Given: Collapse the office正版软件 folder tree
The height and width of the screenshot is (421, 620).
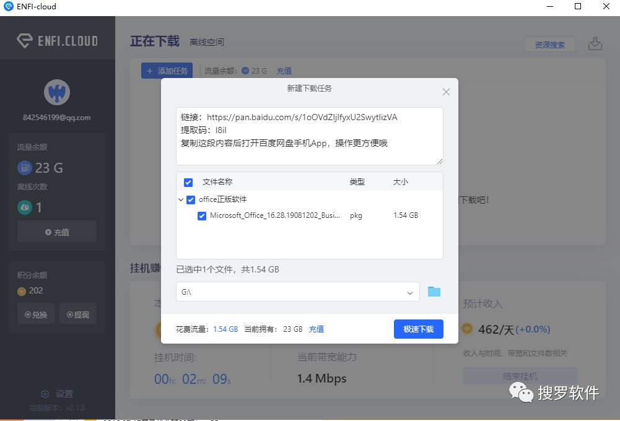Looking at the screenshot, I should (x=181, y=199).
